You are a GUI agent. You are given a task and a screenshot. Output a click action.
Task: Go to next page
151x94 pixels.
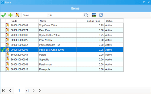pyautogui.click(x=33, y=90)
